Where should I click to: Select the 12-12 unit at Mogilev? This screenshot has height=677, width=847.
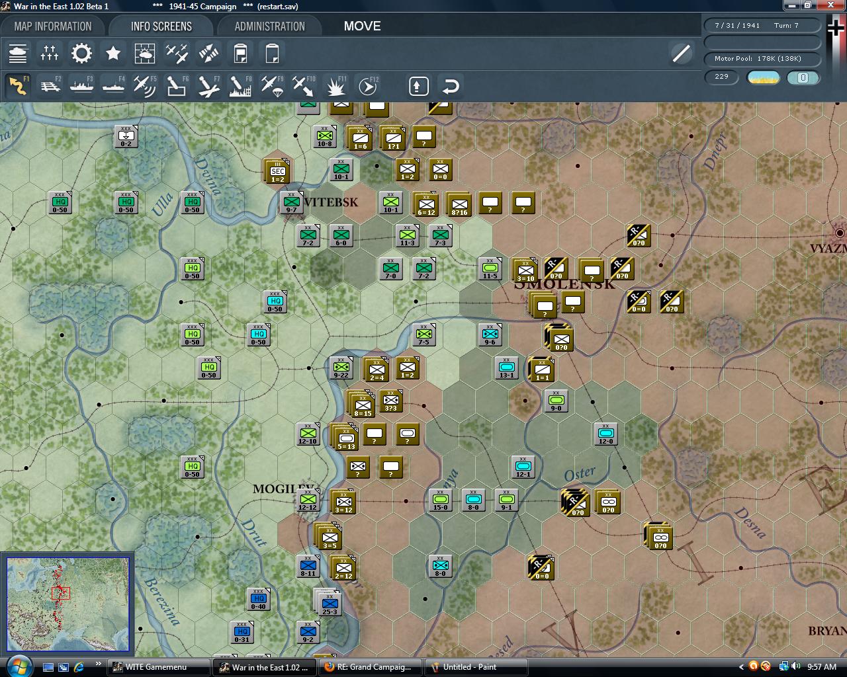308,500
